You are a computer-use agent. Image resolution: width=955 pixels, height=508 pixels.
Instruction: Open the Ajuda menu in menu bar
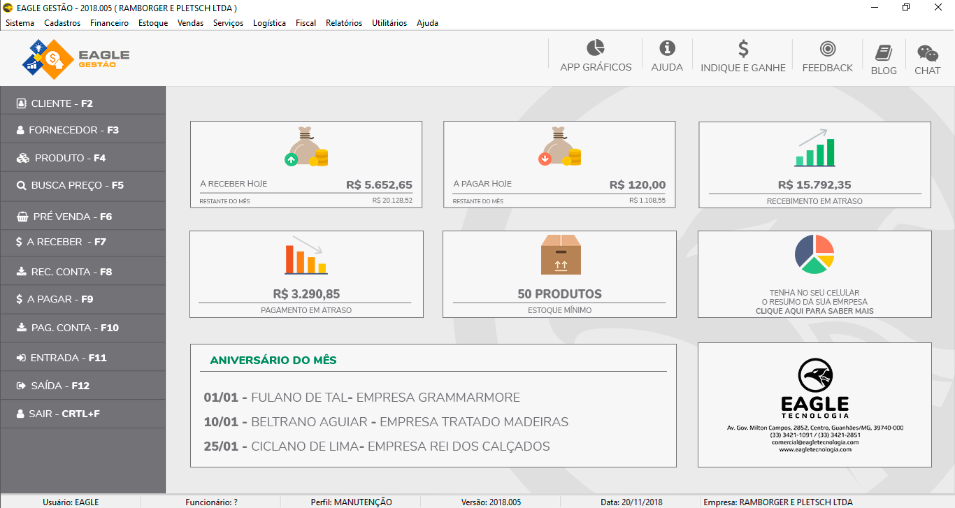428,23
